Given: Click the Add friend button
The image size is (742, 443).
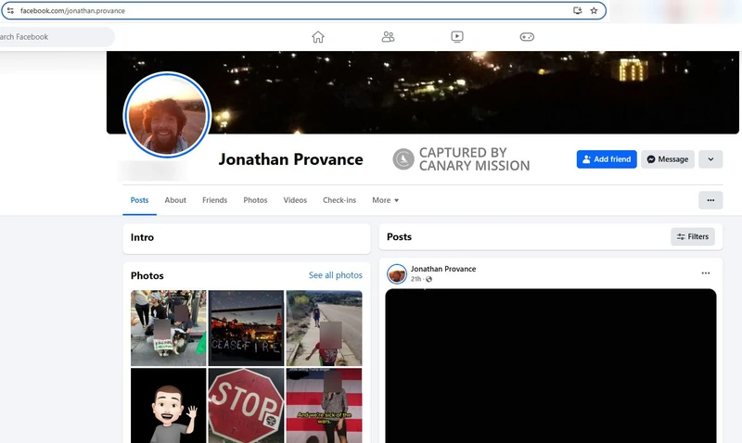Looking at the screenshot, I should pyautogui.click(x=607, y=159).
